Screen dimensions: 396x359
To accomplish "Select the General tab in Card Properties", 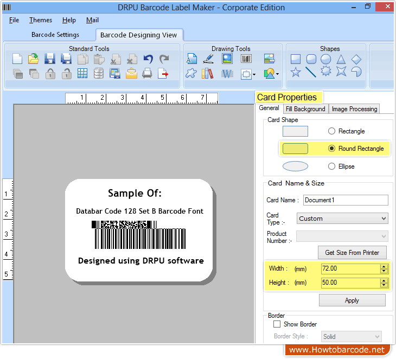I will pos(269,108).
